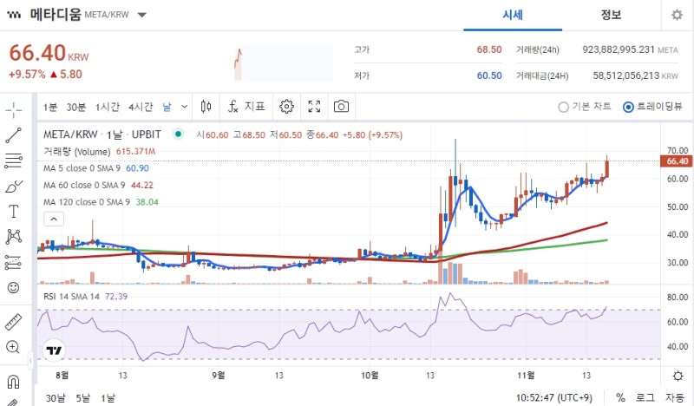Screen dimensions: 694x406
Task: Expand the left toolbar side handle
Action: 30,360
